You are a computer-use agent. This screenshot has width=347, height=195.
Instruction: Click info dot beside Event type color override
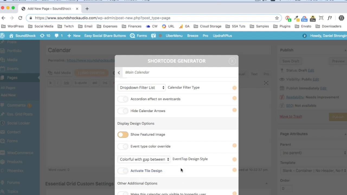(234, 145)
